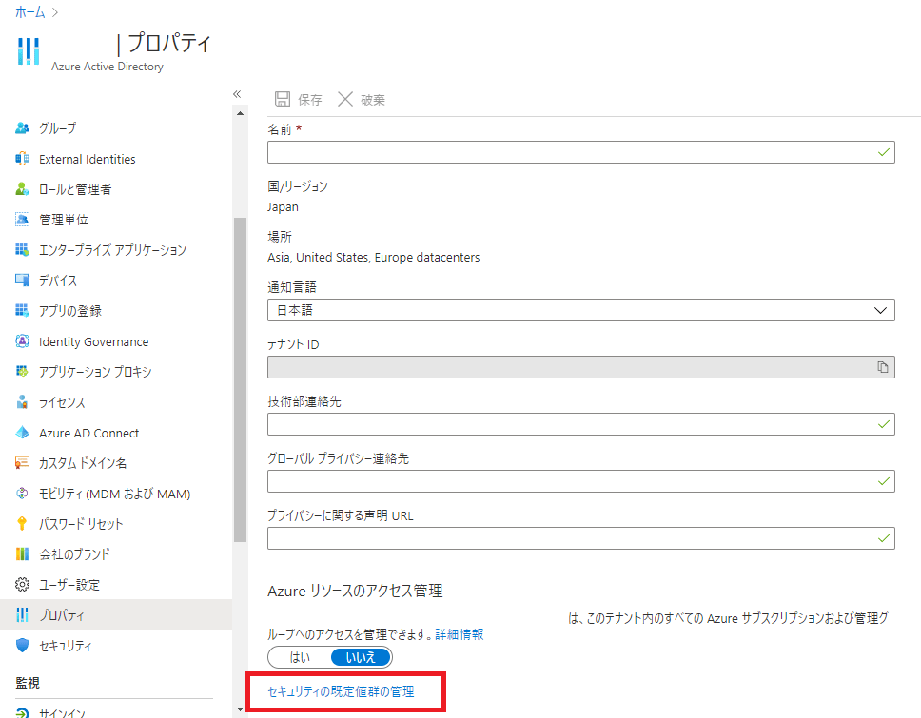Click the グループ people icon

pos(22,128)
